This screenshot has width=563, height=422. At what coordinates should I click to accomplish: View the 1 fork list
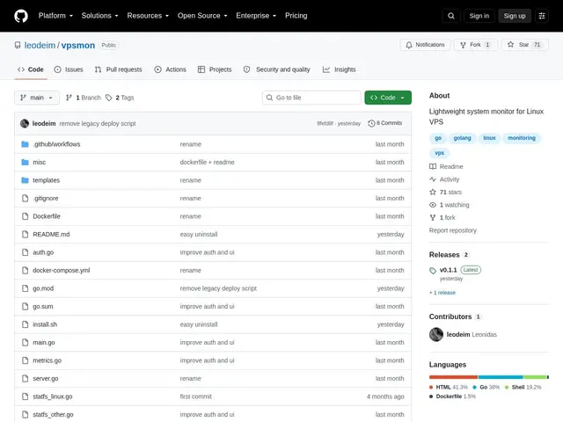442,217
